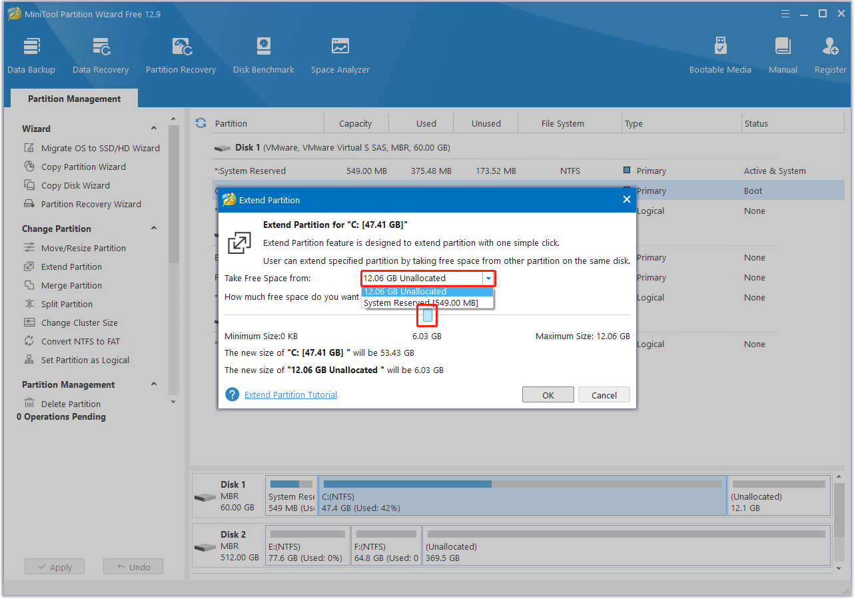Open the Partition Management tab
This screenshot has height=599, width=854.
(75, 99)
